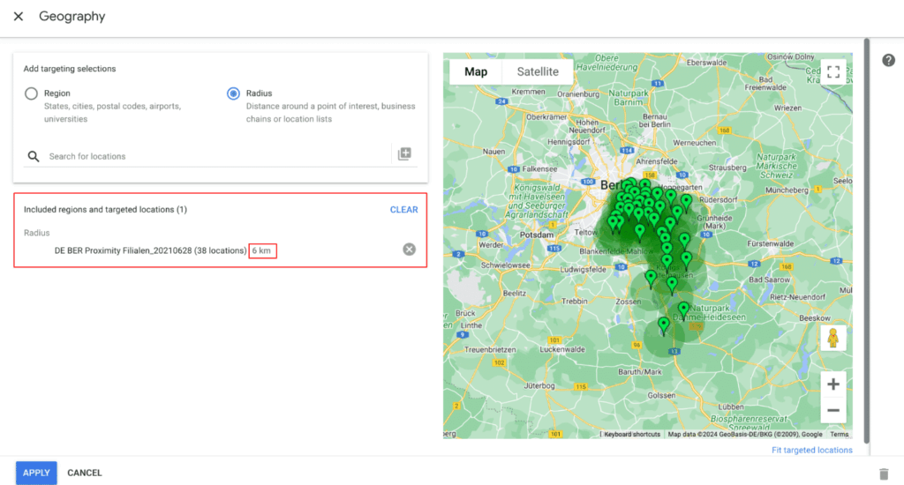Image resolution: width=904 pixels, height=485 pixels.
Task: Click the map pin near Zossen
Action: [x=651, y=278]
